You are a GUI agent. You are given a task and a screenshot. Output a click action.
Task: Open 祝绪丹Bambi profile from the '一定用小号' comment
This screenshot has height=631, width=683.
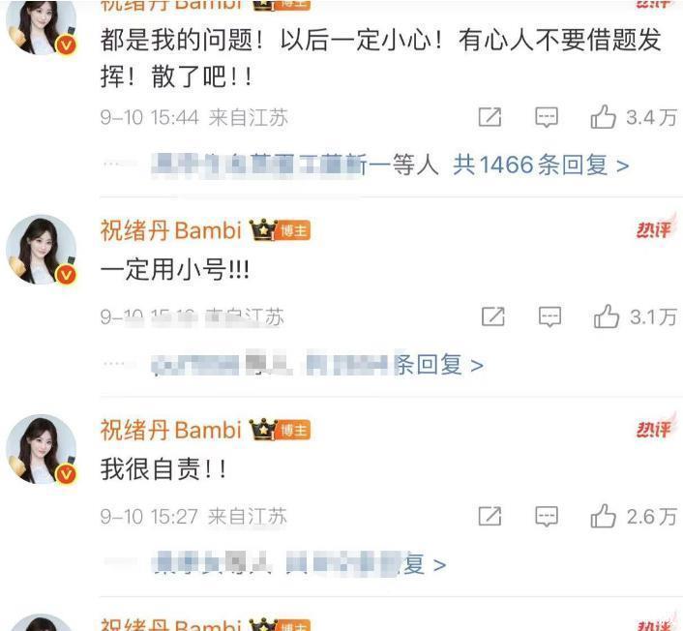click(x=170, y=230)
